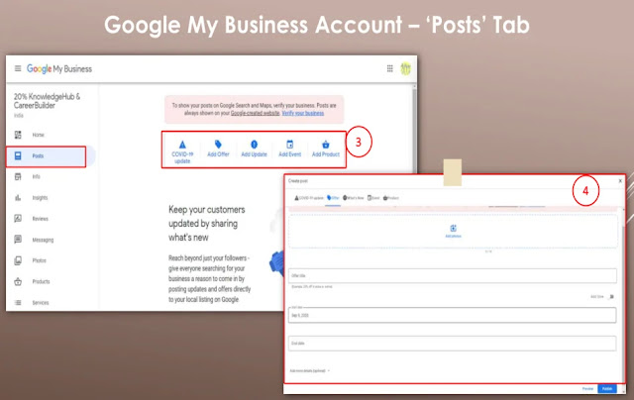This screenshot has width=634, height=400.
Task: Click the Add photos icon
Action: tap(454, 229)
